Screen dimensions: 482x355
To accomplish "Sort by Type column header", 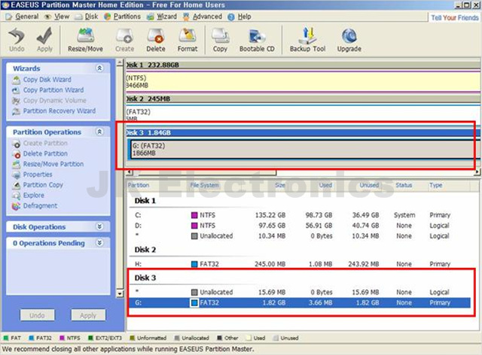I will [435, 185].
